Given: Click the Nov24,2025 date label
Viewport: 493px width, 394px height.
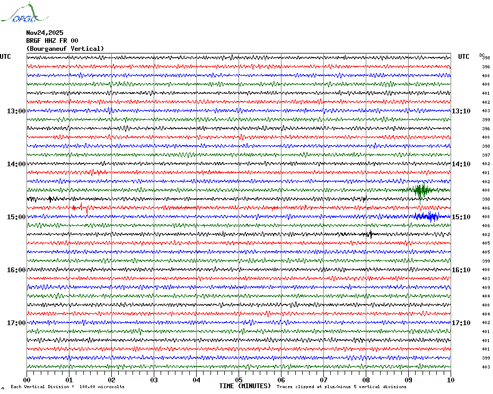Looking at the screenshot, I should 45,32.
